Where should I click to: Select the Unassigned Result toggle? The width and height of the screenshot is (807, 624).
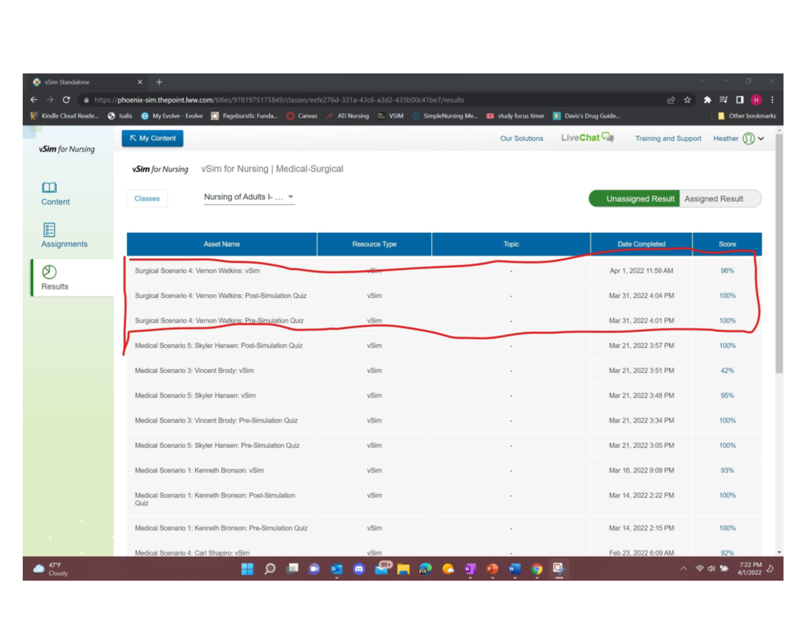640,199
